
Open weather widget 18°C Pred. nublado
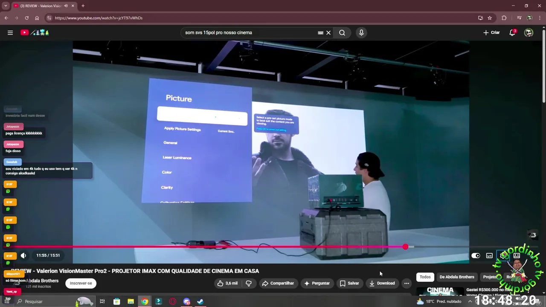click(x=439, y=301)
